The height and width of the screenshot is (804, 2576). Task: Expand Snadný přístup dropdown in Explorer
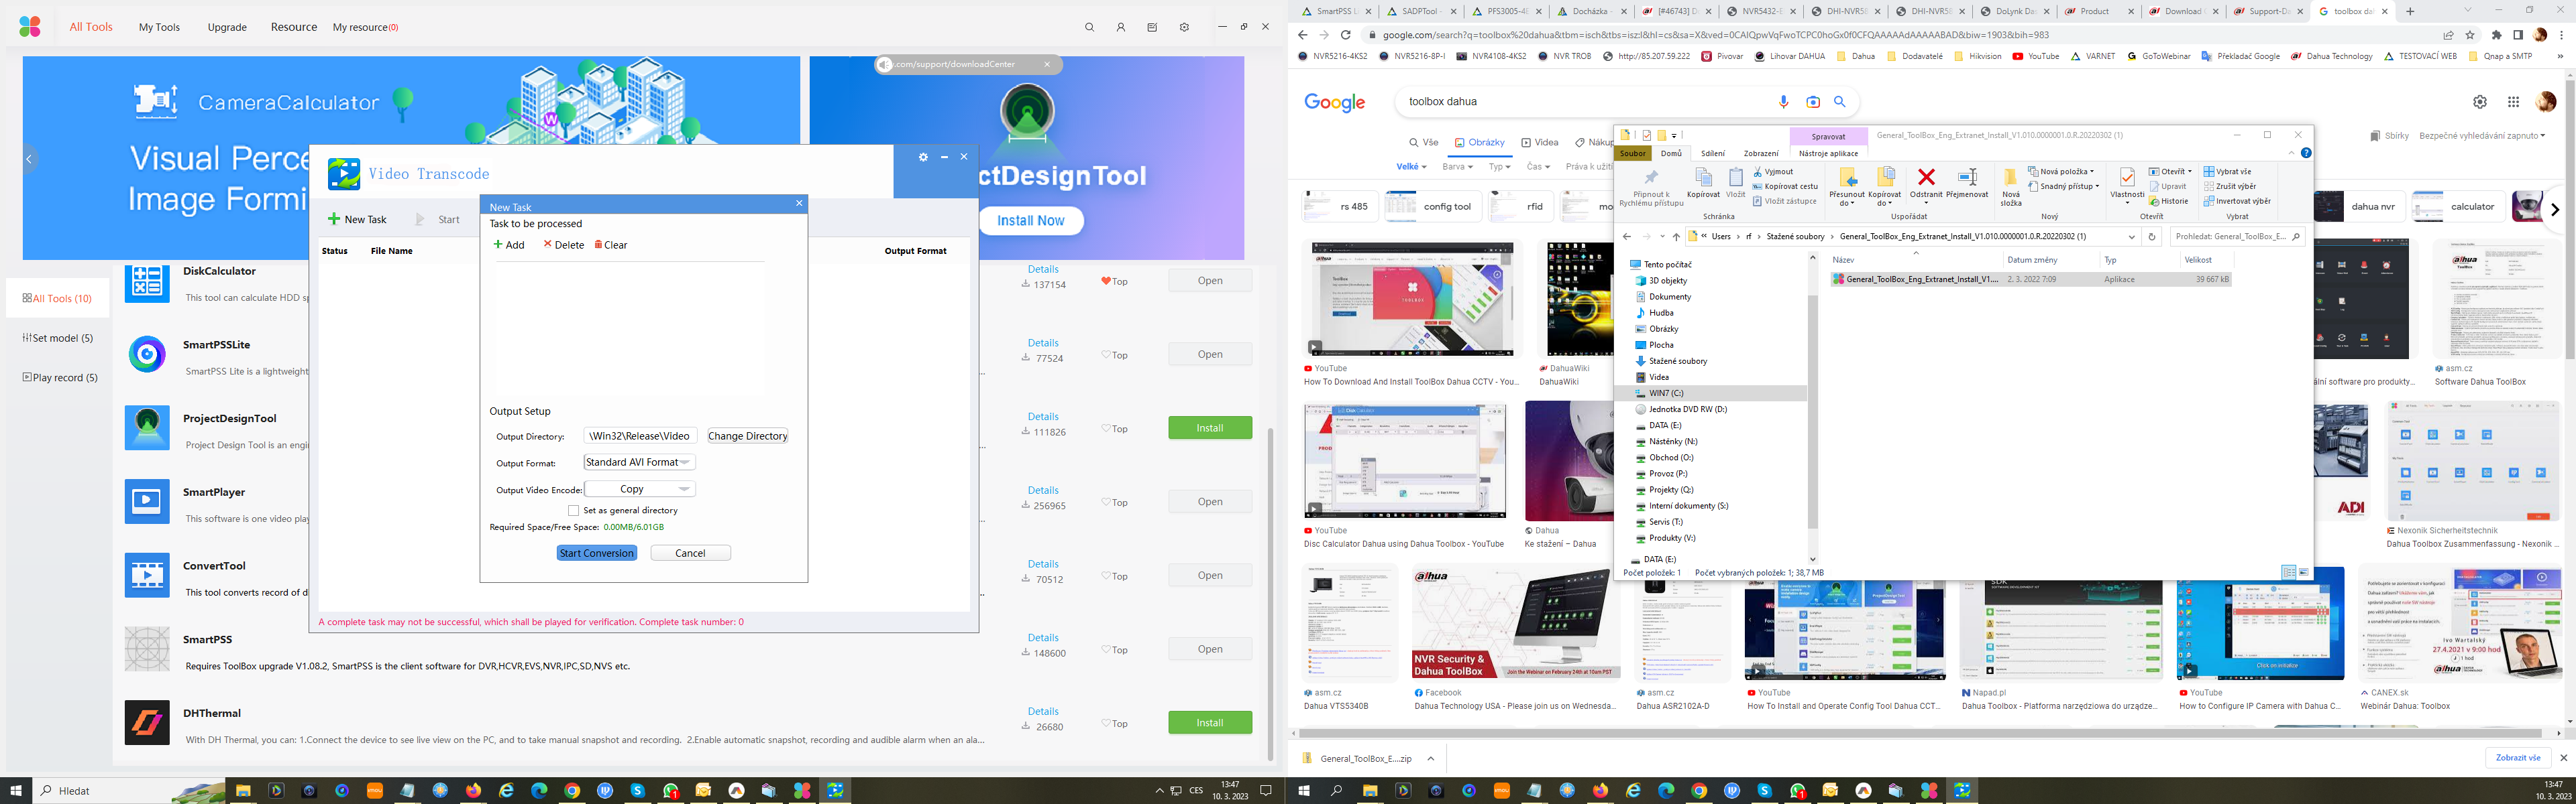[x=2064, y=186]
